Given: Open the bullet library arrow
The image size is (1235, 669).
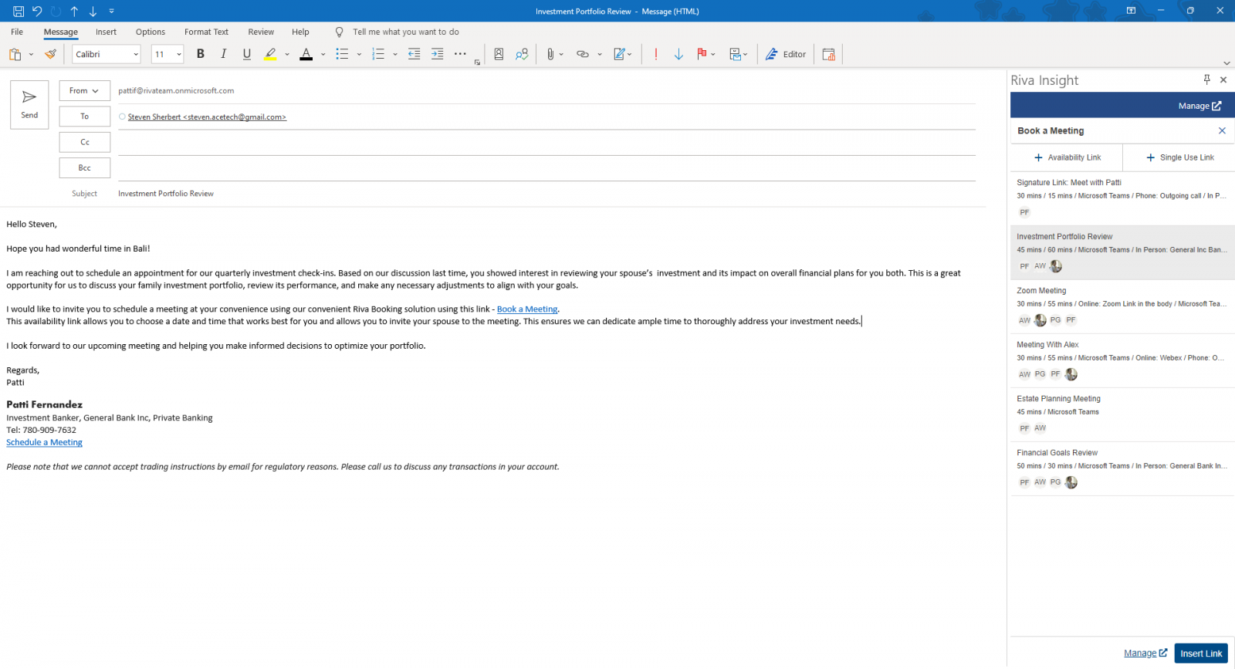Looking at the screenshot, I should pyautogui.click(x=359, y=54).
